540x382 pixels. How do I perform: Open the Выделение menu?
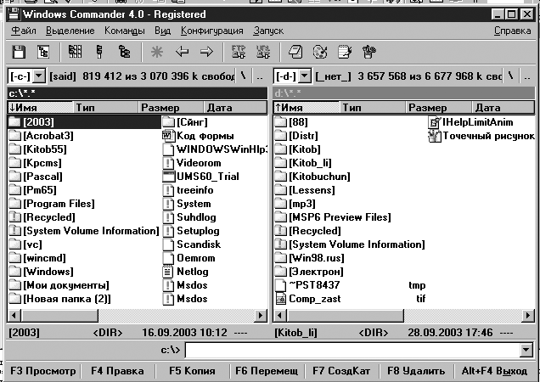pos(70,31)
